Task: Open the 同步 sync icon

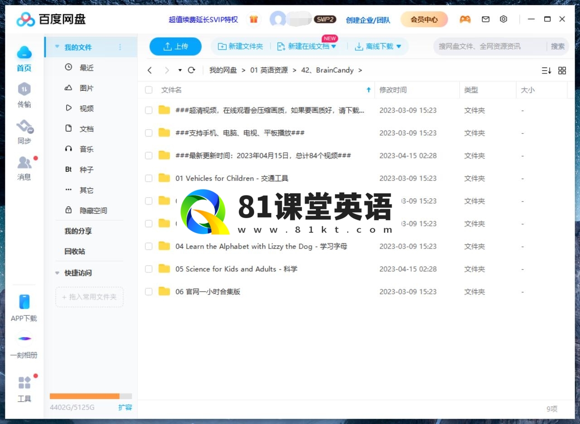Action: click(x=25, y=127)
